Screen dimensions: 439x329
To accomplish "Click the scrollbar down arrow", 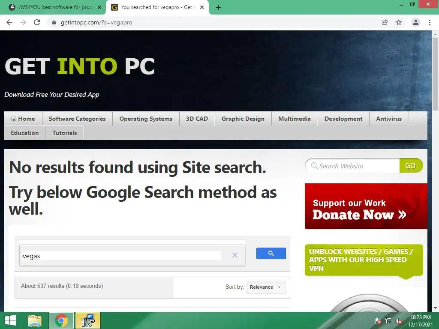I will pyautogui.click(x=435, y=308).
